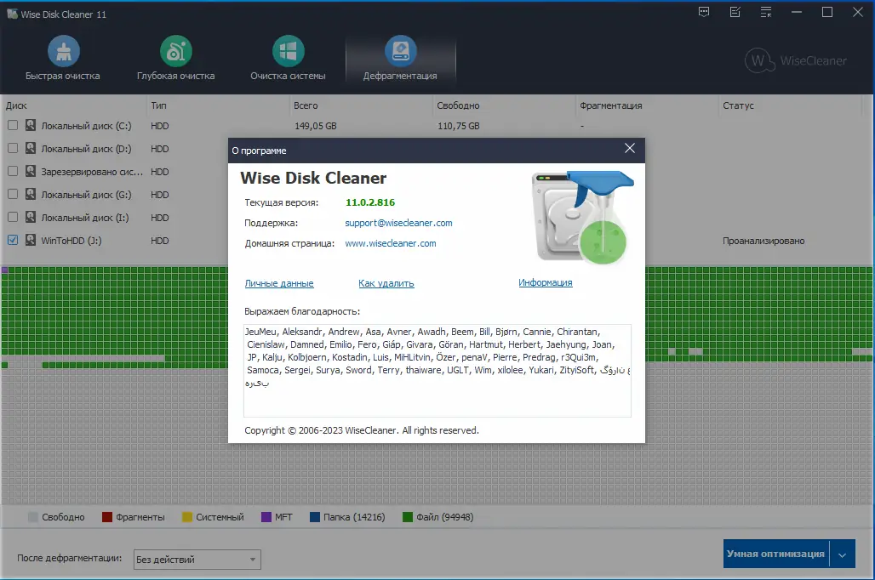Viewport: 875px width, 580px height.
Task: Expand the Умная оптимизация options arrow
Action: 842,553
